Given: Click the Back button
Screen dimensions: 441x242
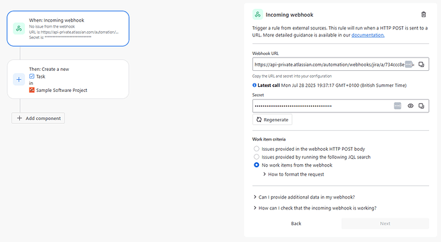Looking at the screenshot, I should [296, 223].
